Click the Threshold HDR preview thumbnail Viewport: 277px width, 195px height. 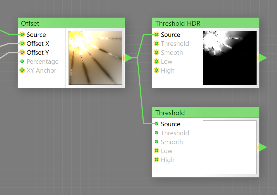tap(230, 58)
